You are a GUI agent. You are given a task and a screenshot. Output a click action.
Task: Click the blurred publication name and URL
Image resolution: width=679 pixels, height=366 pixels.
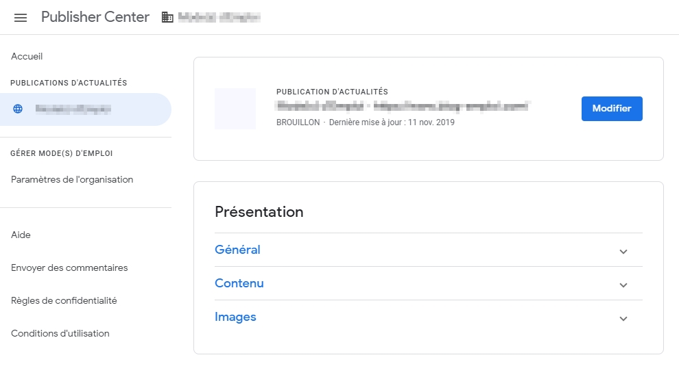click(x=403, y=106)
